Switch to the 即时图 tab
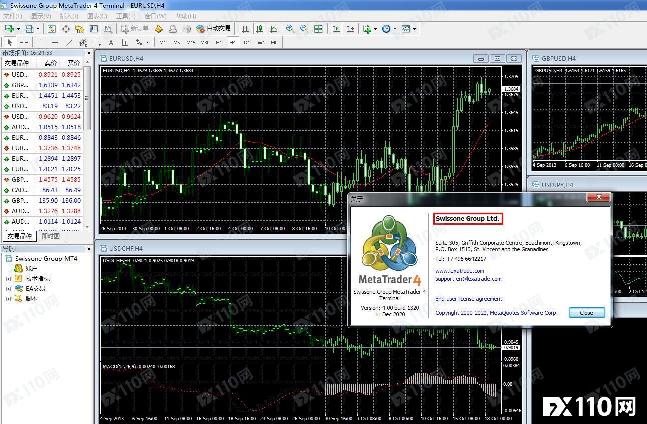The height and width of the screenshot is (424, 647). [51, 236]
